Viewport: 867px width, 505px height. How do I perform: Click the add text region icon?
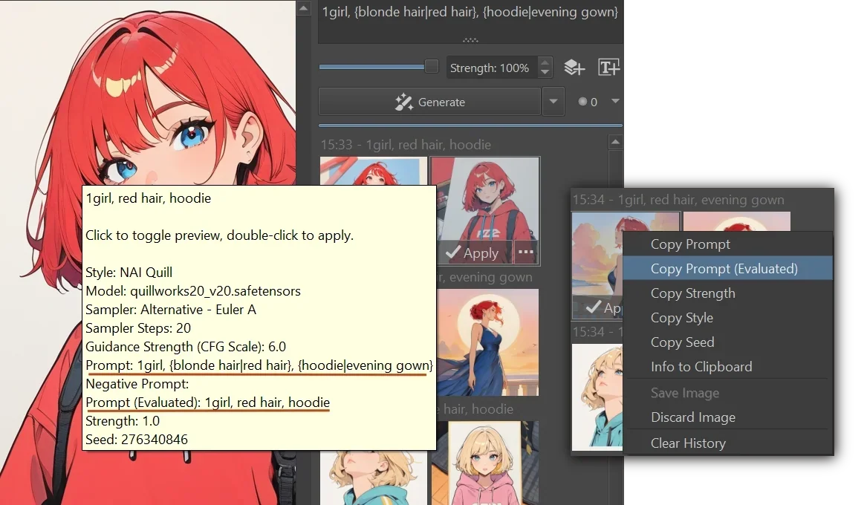click(608, 68)
